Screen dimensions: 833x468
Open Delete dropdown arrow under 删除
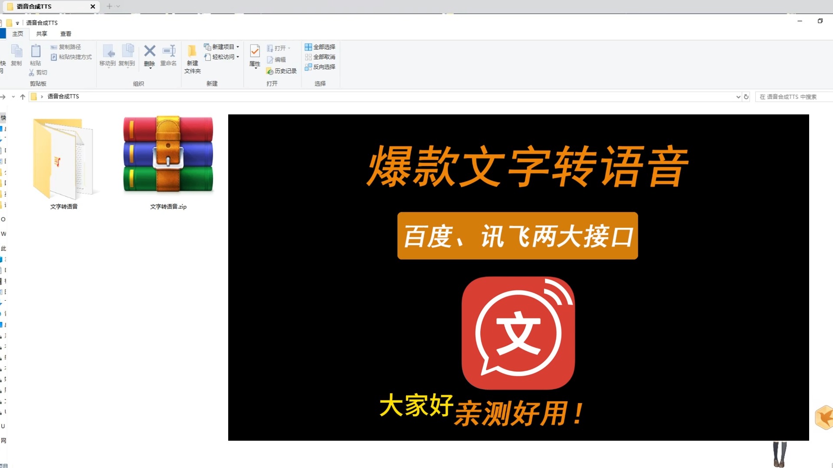[x=150, y=68]
